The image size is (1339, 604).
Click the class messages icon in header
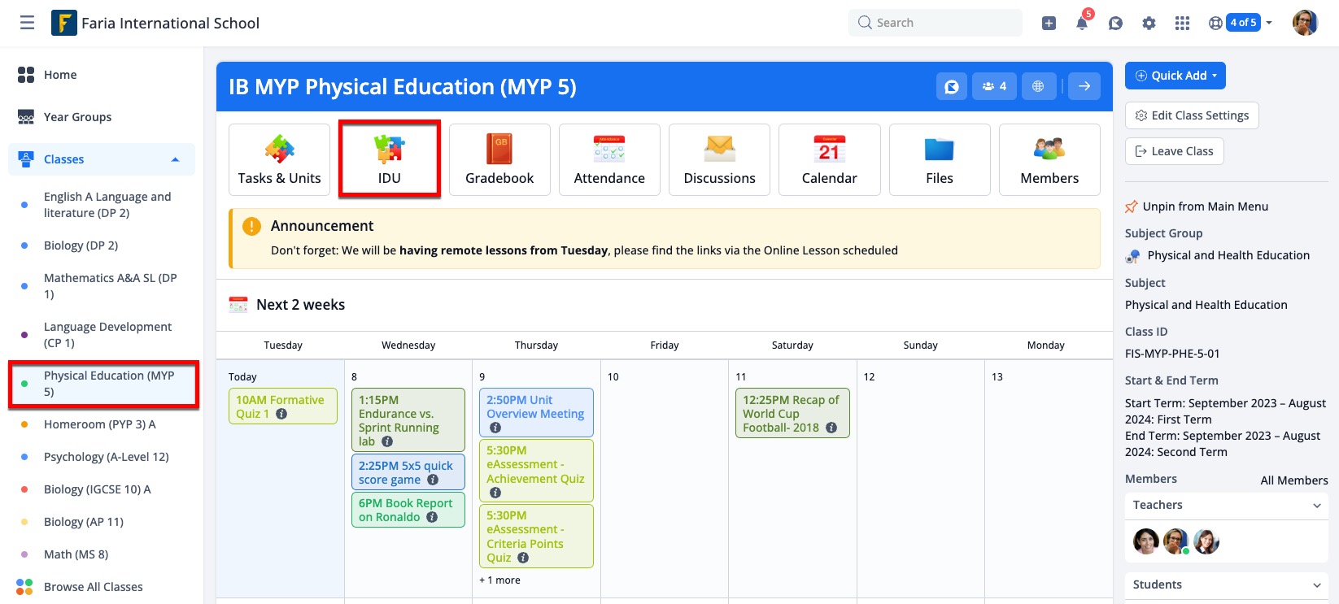click(952, 86)
